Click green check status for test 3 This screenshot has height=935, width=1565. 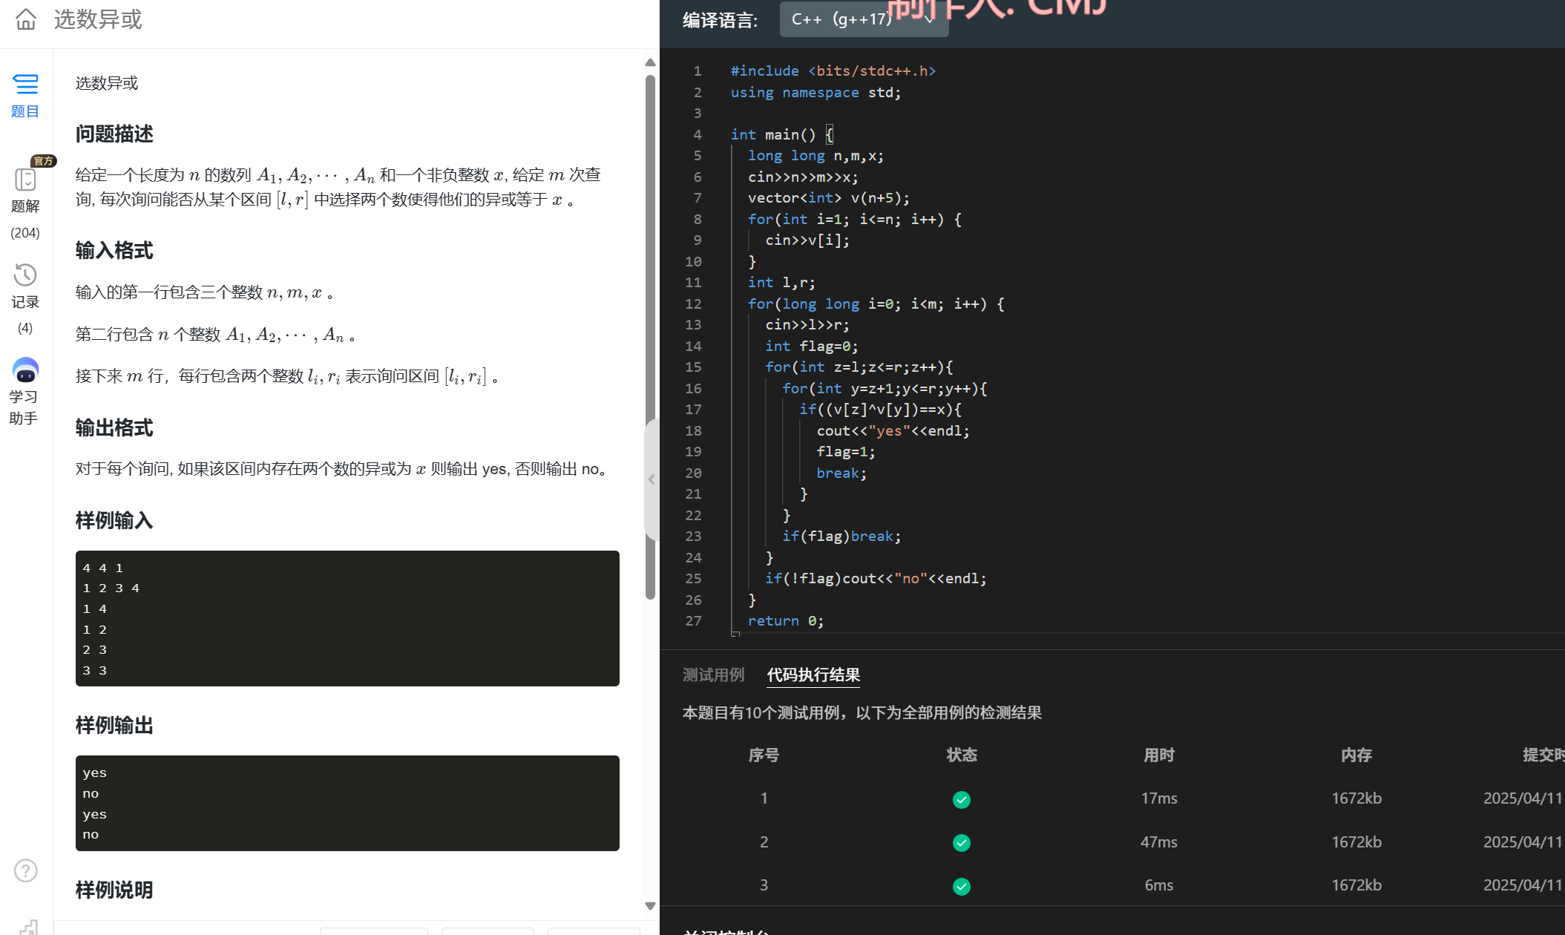[x=961, y=886]
